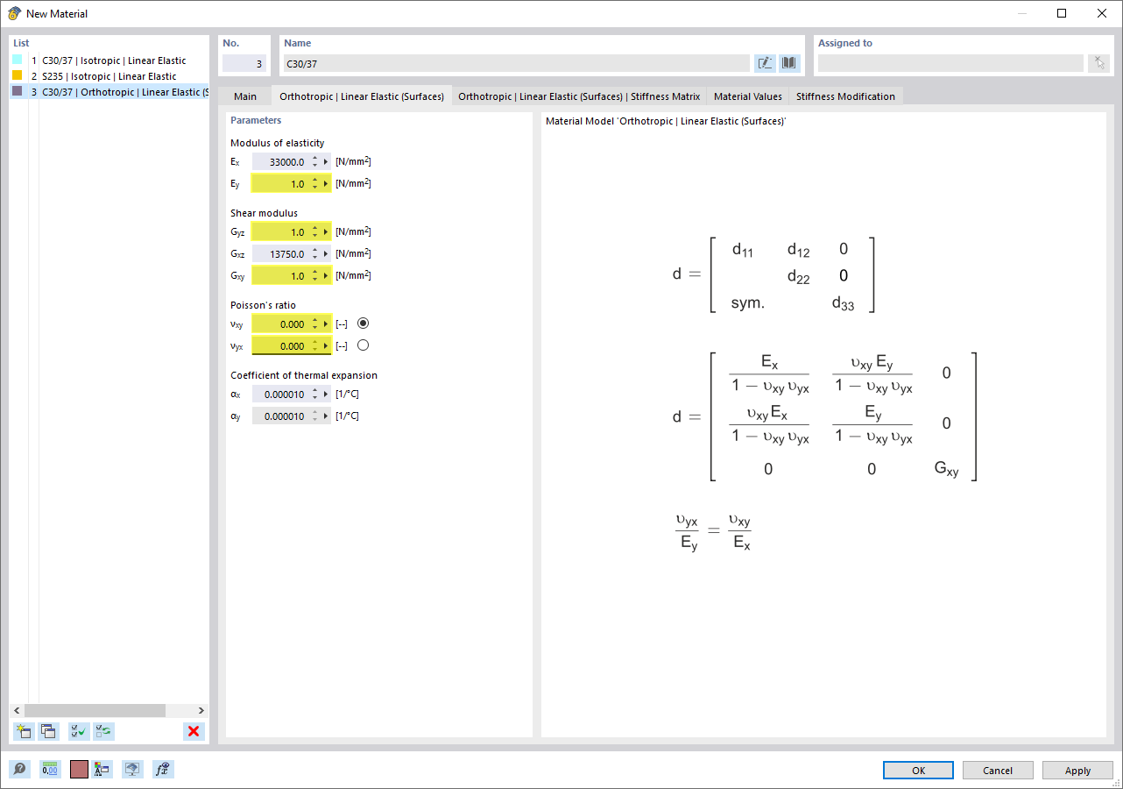1123x789 pixels.
Task: Open the Stiffness Matrix tab
Action: click(x=579, y=96)
